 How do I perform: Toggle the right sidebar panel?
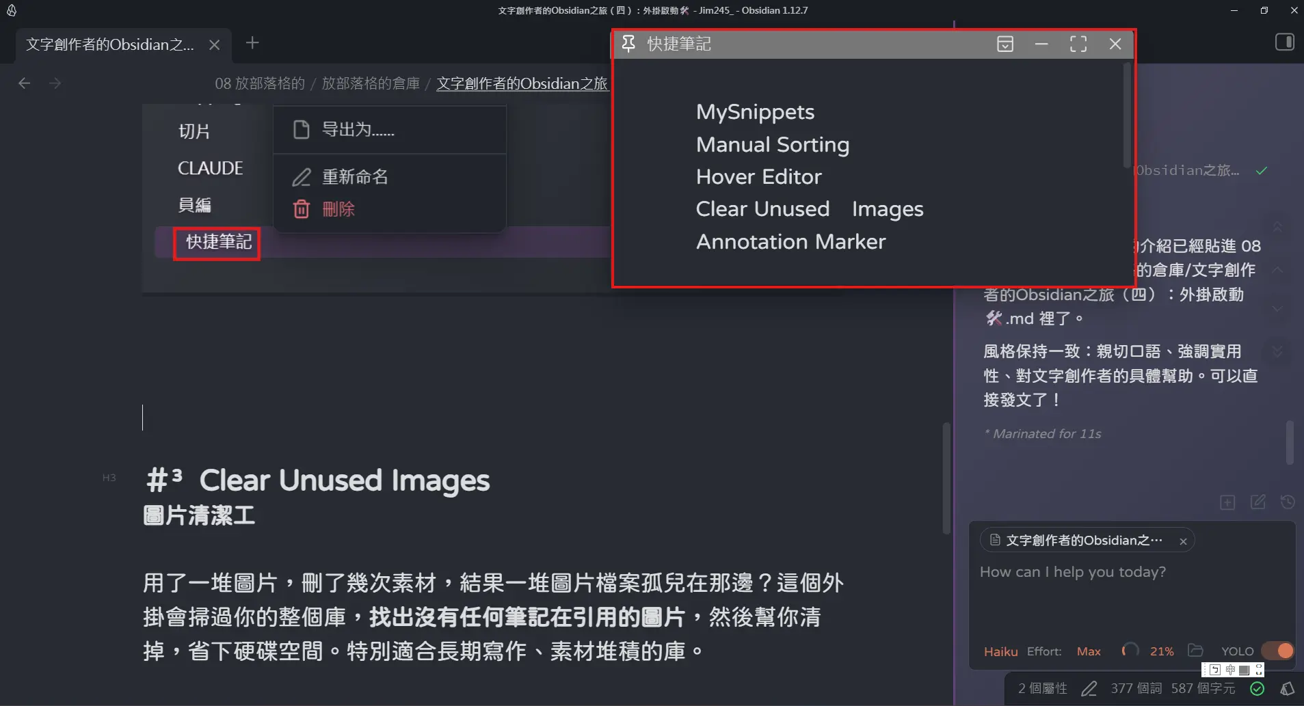point(1285,42)
